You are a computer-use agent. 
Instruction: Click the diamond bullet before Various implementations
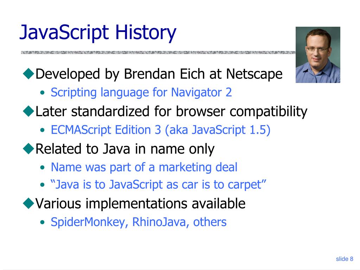pos(29,203)
